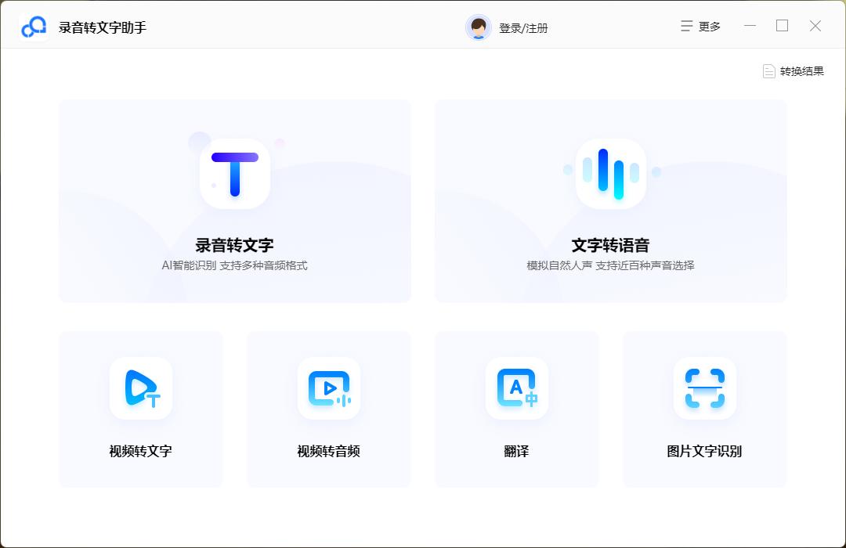
Task: Click the 登录/注册 link
Action: [523, 28]
